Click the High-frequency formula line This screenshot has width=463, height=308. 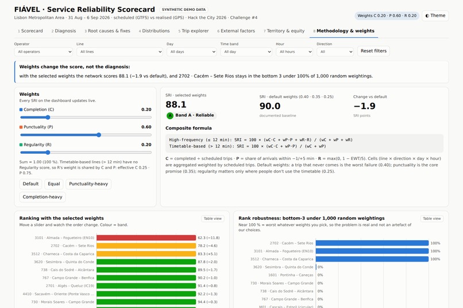(x=261, y=140)
